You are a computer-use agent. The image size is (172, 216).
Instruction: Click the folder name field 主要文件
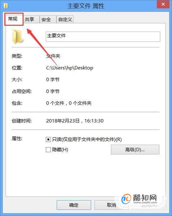click(x=103, y=37)
